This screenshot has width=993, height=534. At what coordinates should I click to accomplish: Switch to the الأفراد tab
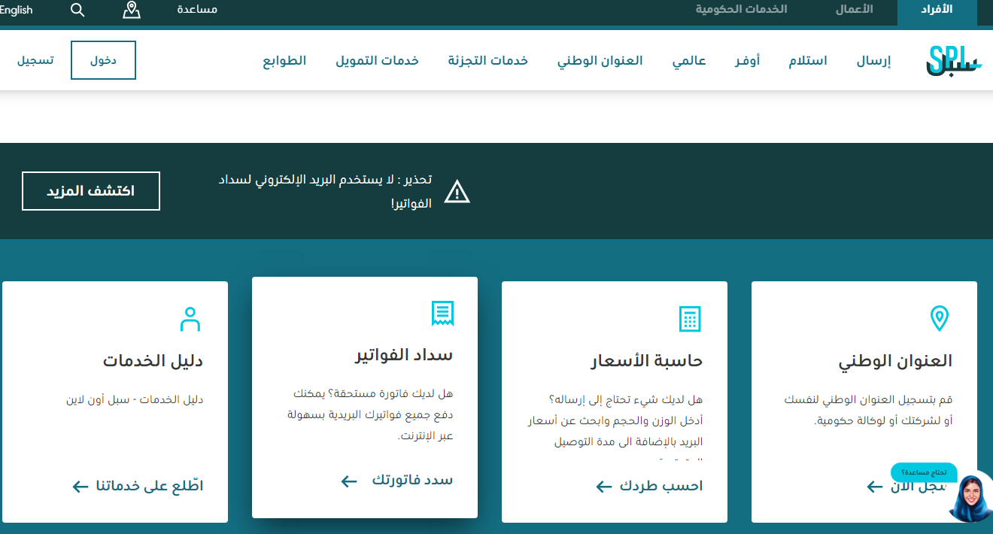coord(937,10)
